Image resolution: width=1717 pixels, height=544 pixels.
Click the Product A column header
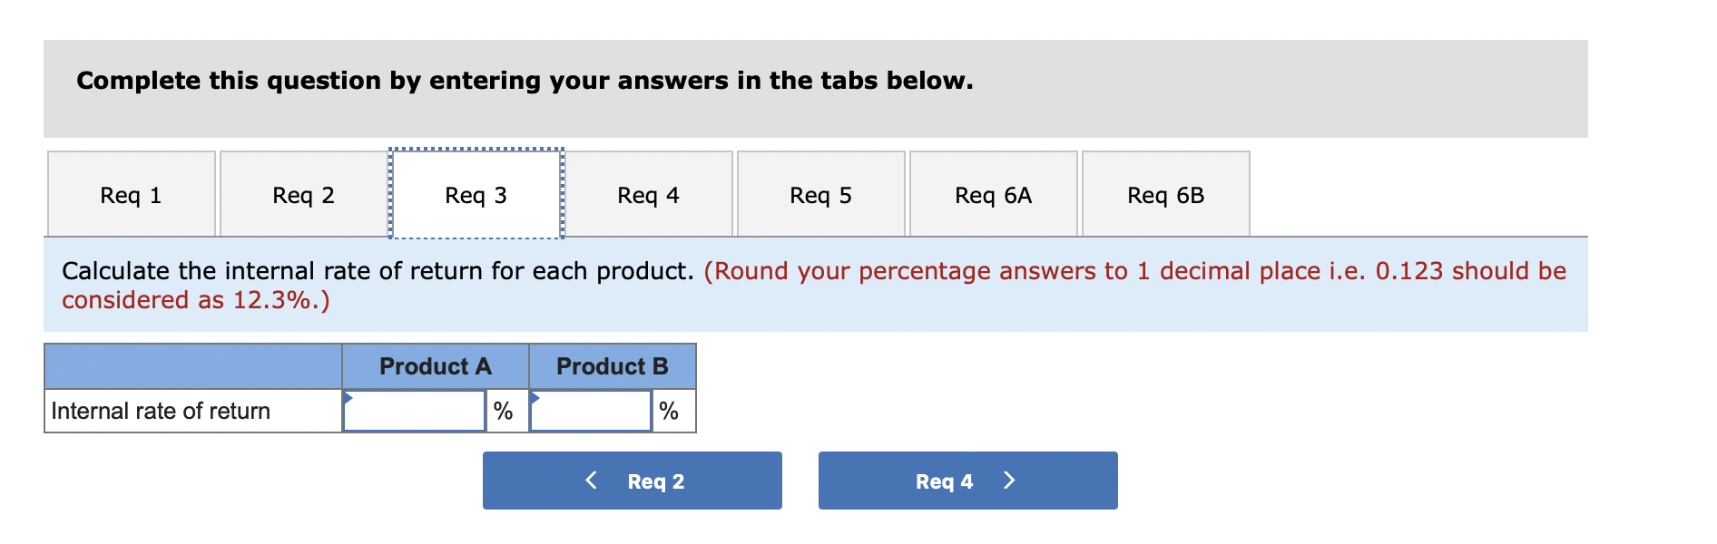tap(435, 366)
